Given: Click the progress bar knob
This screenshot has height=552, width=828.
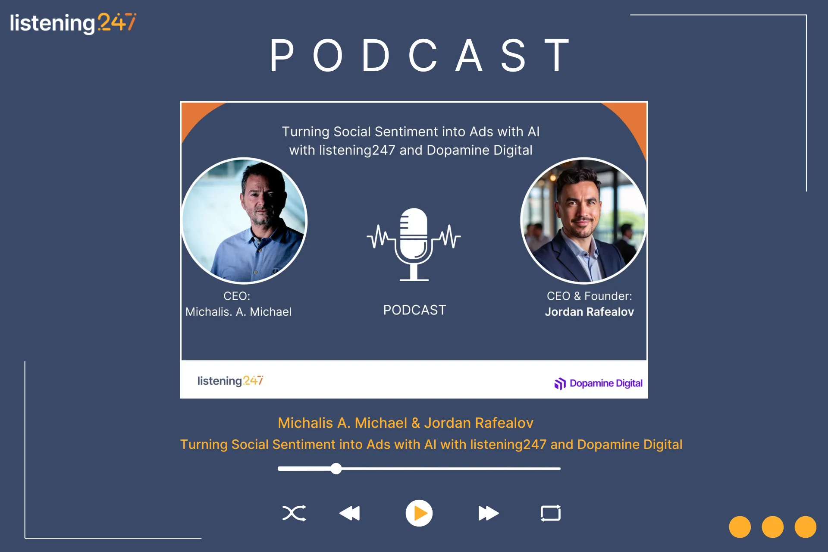Looking at the screenshot, I should click(336, 469).
